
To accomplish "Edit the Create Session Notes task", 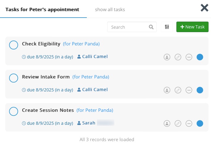I will [178, 123].
